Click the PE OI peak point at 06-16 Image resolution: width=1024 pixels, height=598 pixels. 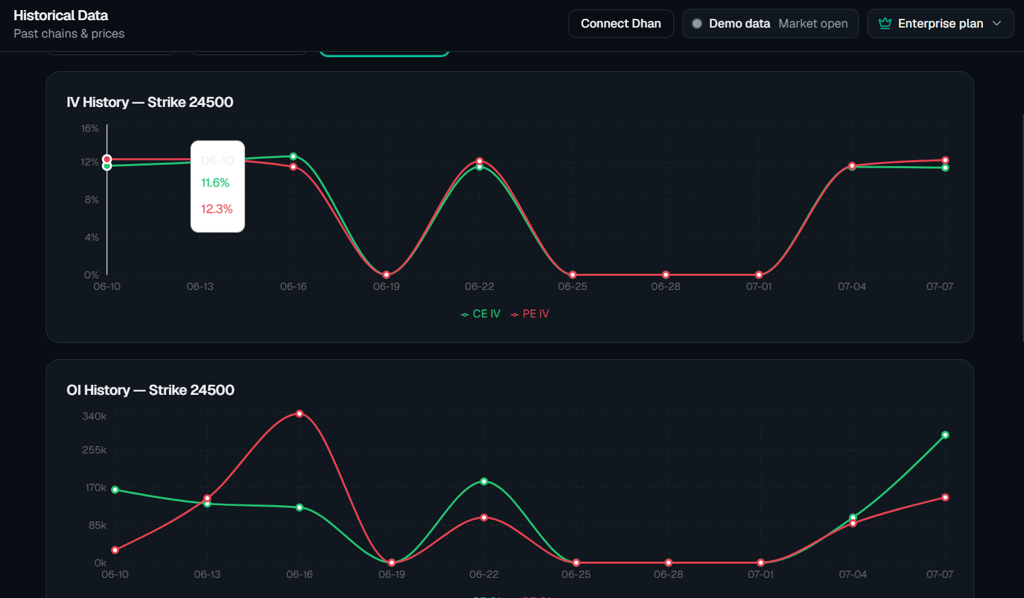tap(299, 414)
